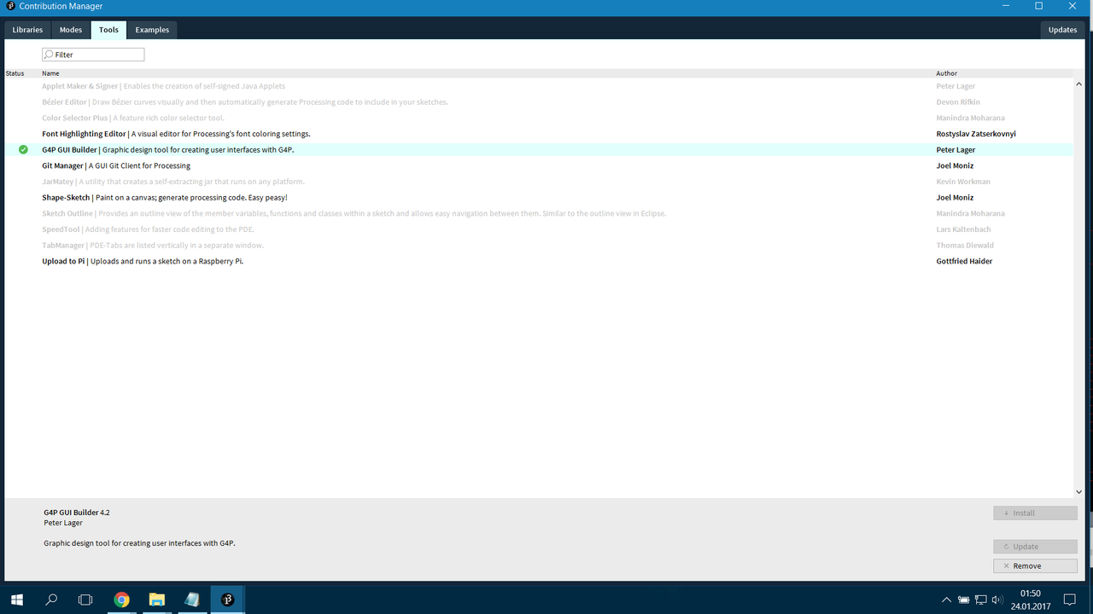Select Upload to Pi row
The height and width of the screenshot is (614, 1093).
point(539,261)
